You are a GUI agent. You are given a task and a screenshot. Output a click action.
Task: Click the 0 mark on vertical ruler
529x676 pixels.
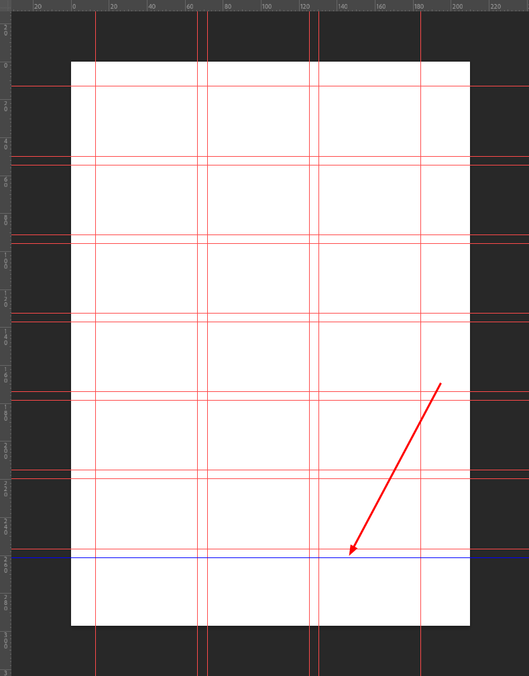pos(5,66)
